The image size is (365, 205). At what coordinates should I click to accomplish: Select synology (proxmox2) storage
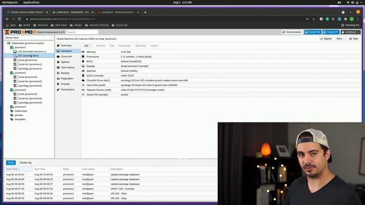pyautogui.click(x=30, y=86)
